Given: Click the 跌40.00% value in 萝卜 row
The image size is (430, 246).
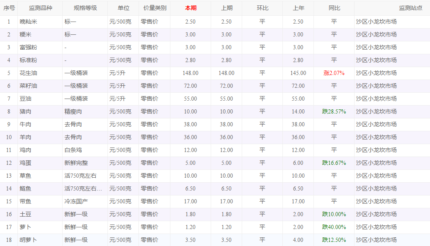Looking at the screenshot, I should click(334, 227).
